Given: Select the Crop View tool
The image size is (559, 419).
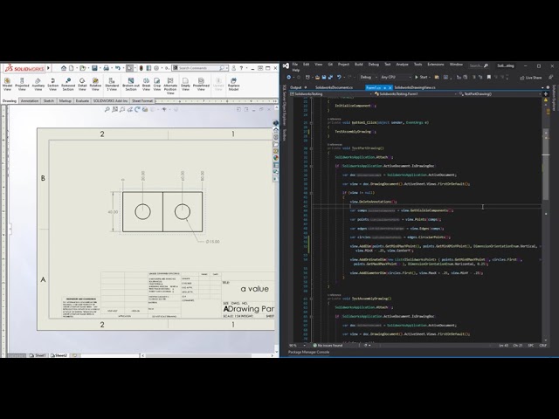Looking at the screenshot, I should point(157,85).
